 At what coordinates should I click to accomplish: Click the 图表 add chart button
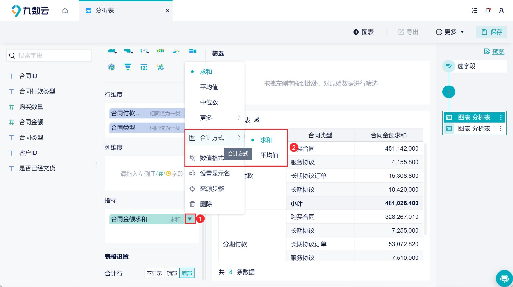point(364,32)
